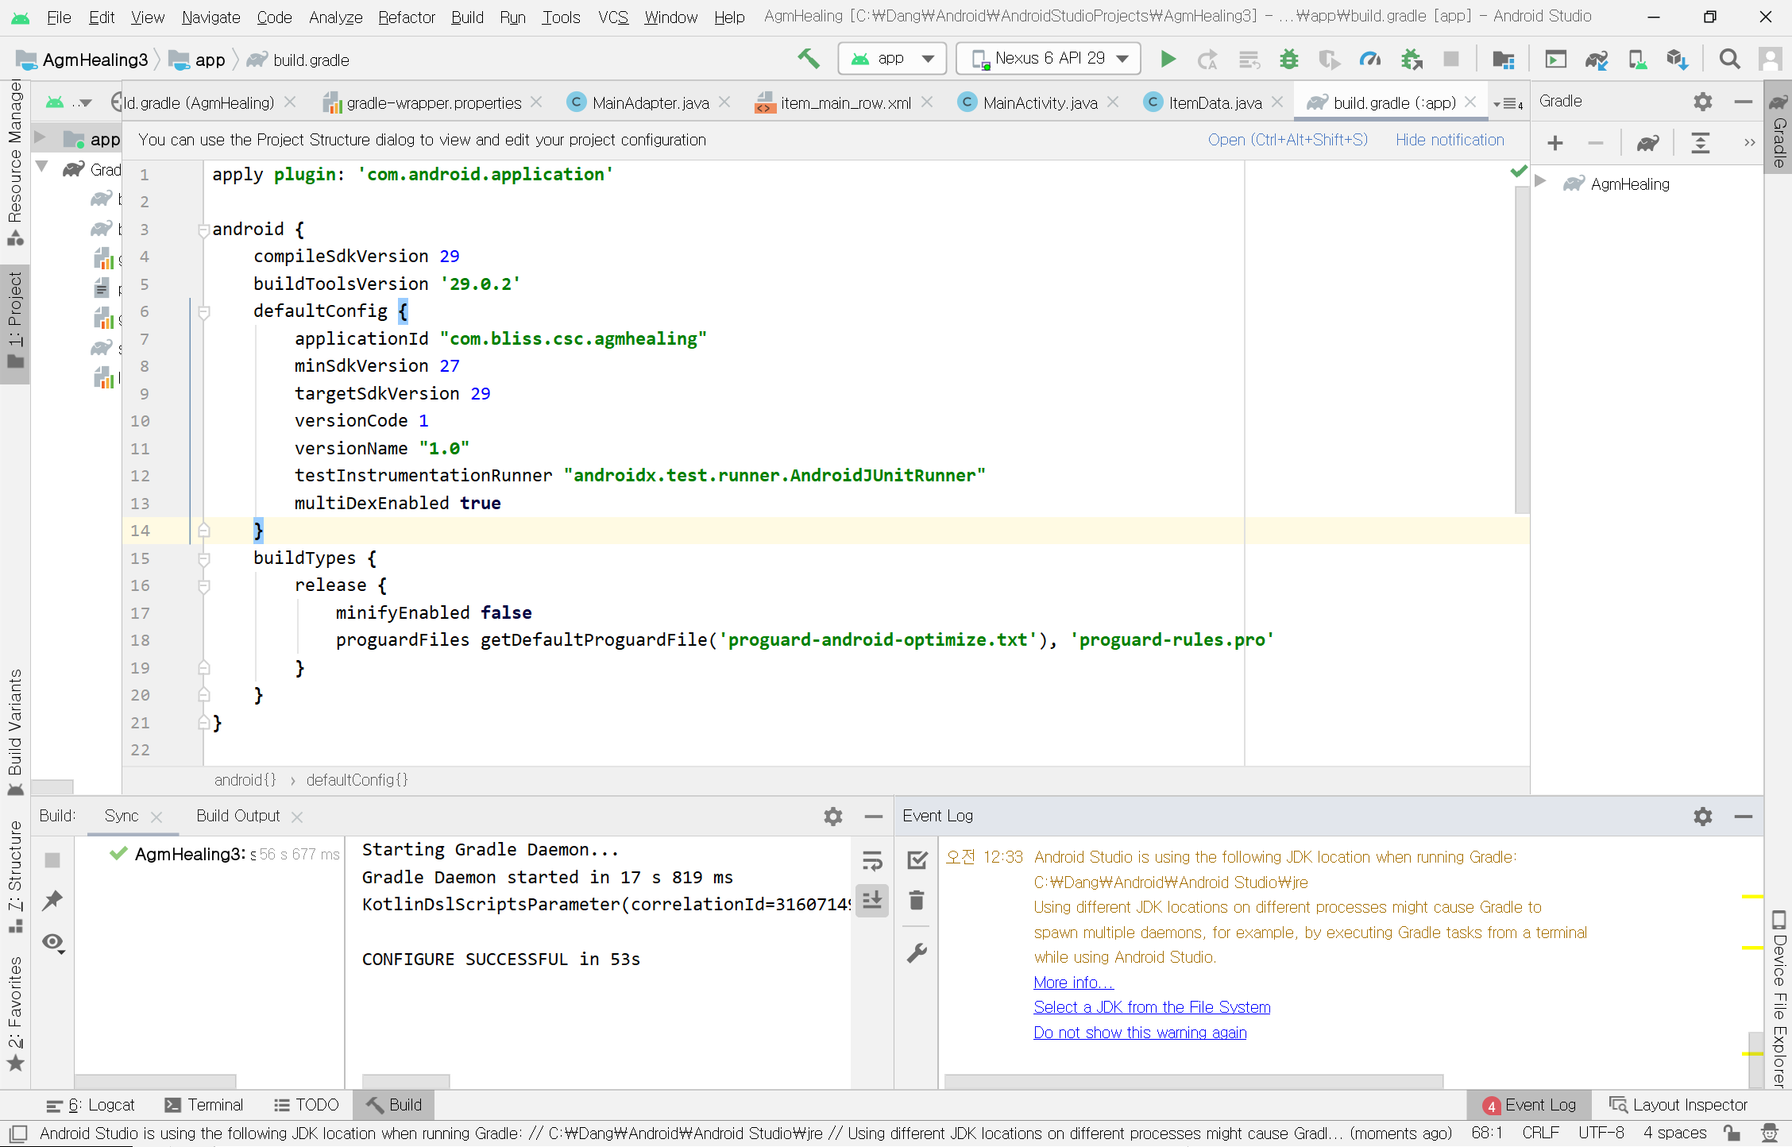1792x1147 pixels.
Task: Click the editor vertical scrollbar
Action: (1521, 350)
